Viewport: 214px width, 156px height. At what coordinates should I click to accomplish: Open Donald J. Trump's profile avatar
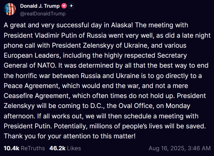[x=10, y=9]
